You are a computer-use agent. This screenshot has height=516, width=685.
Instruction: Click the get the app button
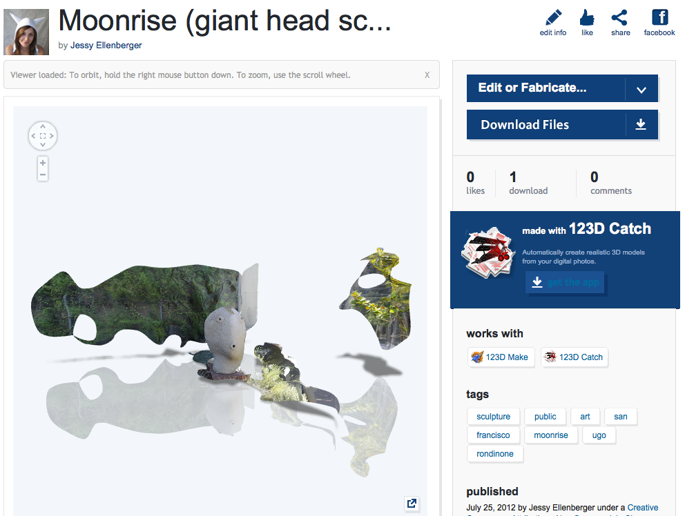click(x=565, y=282)
